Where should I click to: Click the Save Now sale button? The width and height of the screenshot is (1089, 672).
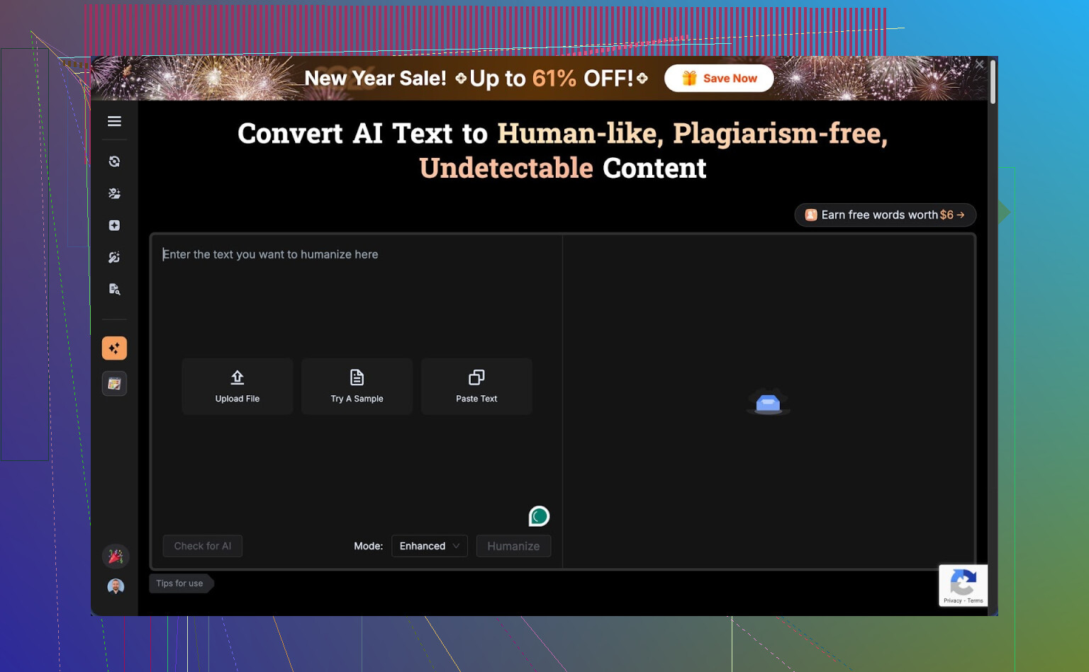[x=719, y=79]
